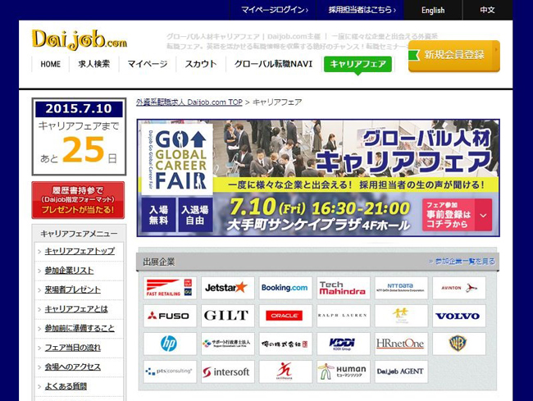Open キャリアフェアとは in sidebar menu

point(76,309)
